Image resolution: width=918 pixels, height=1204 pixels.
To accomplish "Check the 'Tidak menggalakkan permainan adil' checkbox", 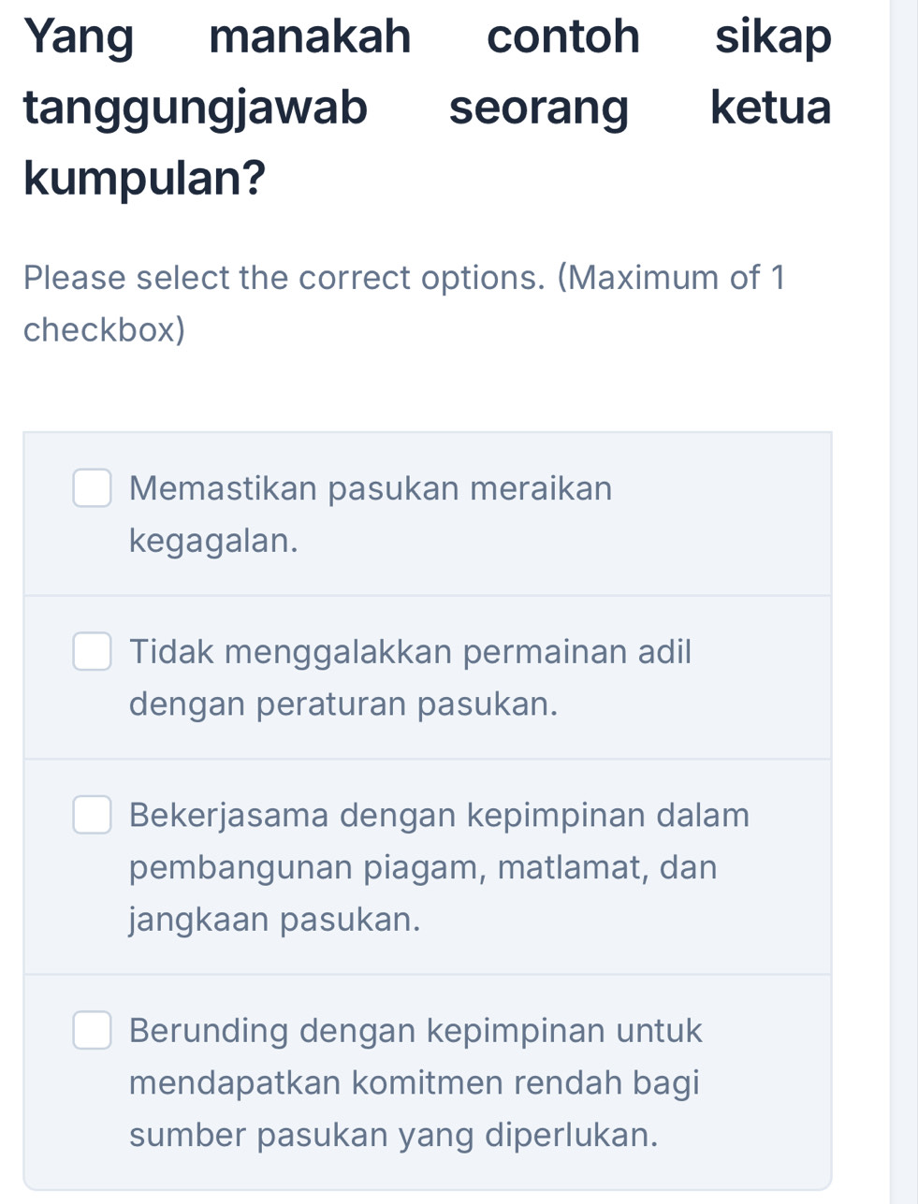I will coord(92,652).
